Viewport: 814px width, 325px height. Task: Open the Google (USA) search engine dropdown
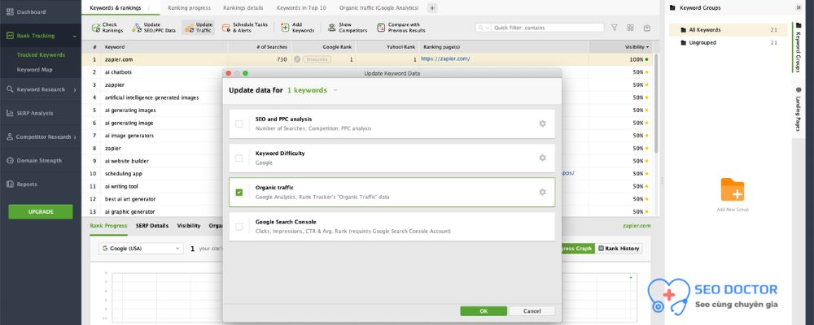[x=141, y=249]
